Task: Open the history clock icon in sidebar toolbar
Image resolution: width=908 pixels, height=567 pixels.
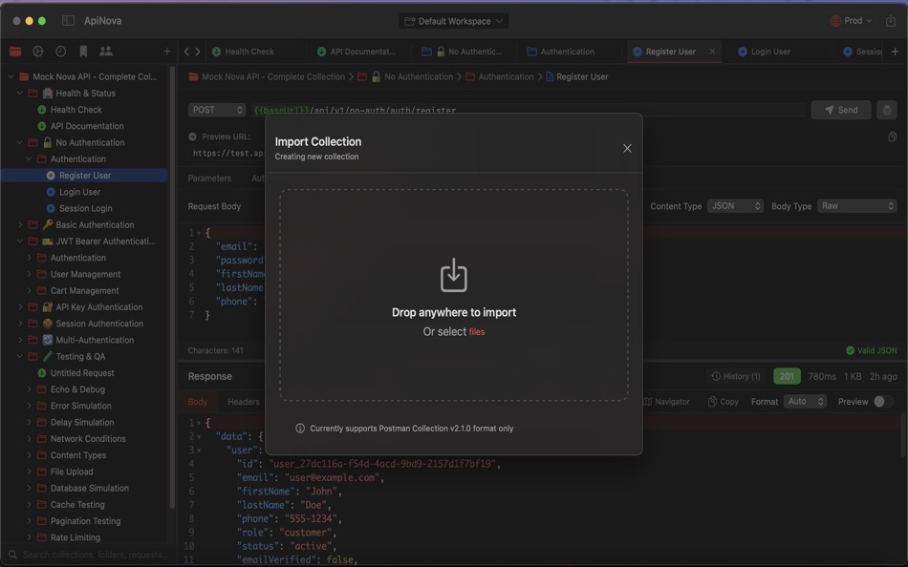Action: (60, 52)
